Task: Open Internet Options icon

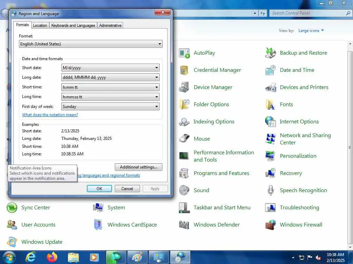Action: point(270,122)
